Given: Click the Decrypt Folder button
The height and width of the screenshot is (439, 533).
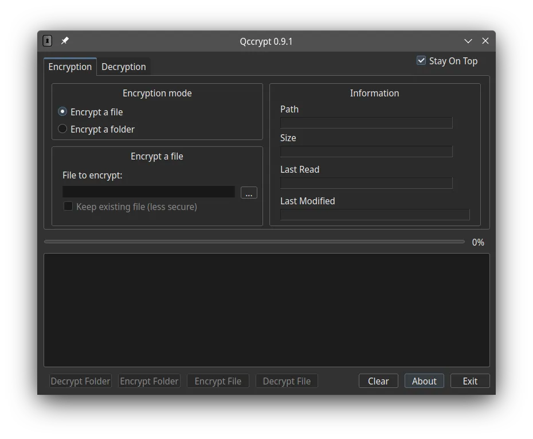Looking at the screenshot, I should pos(81,381).
